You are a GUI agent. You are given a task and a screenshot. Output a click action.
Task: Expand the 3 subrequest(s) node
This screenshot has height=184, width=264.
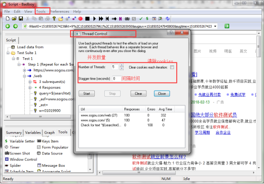tap(30, 82)
